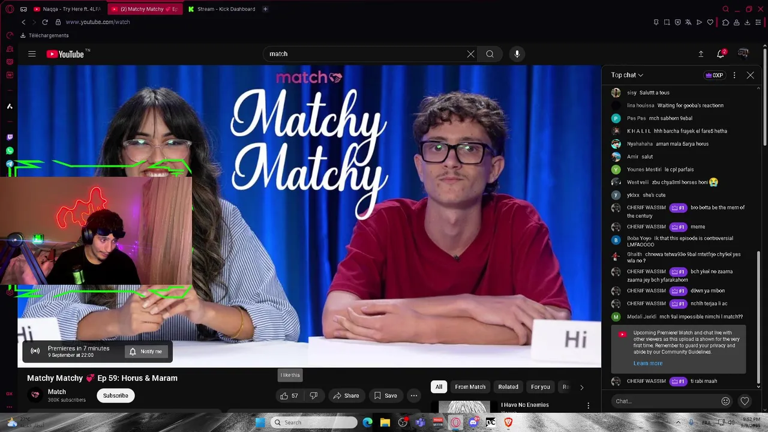The width and height of the screenshot is (768, 432).
Task: Switch to Naqqa - Try Here browser tab
Action: coord(67,9)
